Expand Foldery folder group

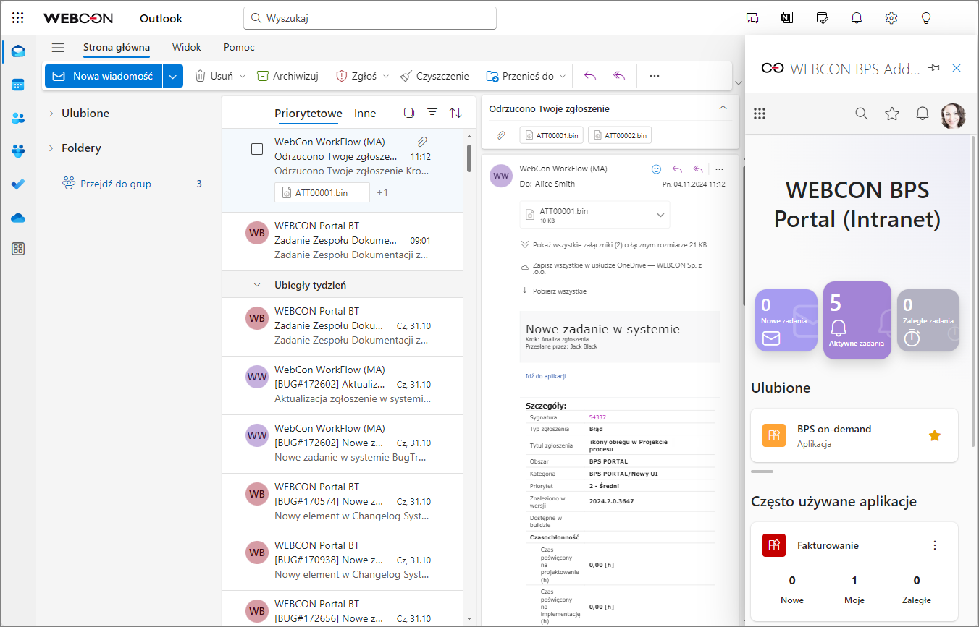[x=51, y=148]
